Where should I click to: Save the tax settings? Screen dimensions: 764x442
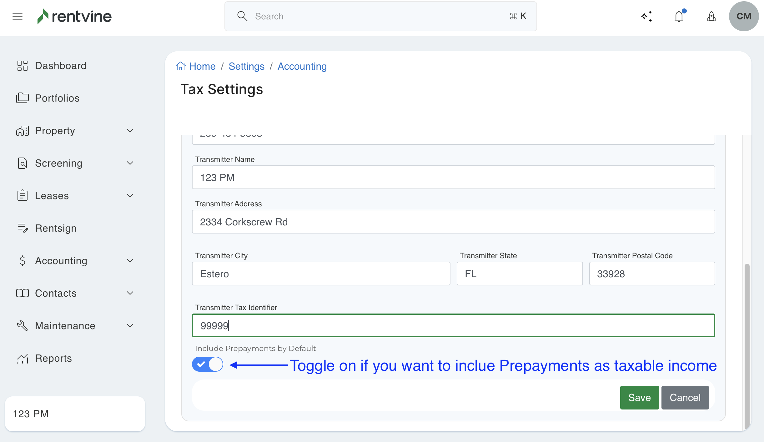click(x=639, y=397)
